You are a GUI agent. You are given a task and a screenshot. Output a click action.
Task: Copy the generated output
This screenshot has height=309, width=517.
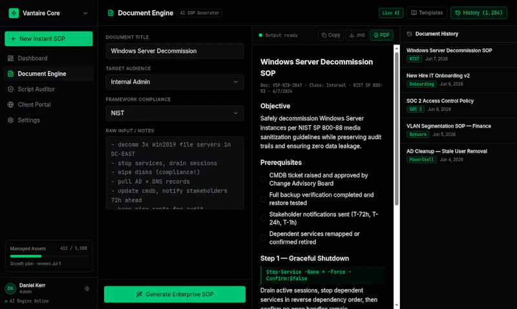click(331, 35)
